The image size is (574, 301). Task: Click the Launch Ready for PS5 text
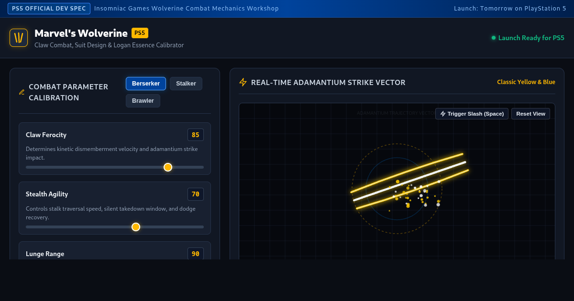[531, 38]
